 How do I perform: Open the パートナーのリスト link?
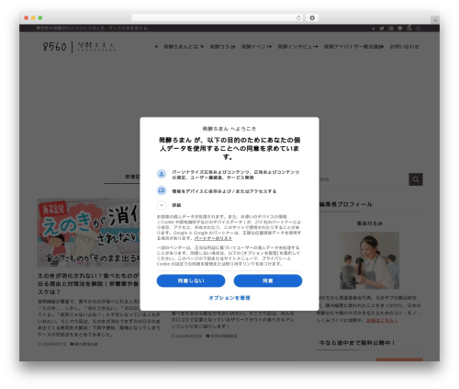click(213, 238)
